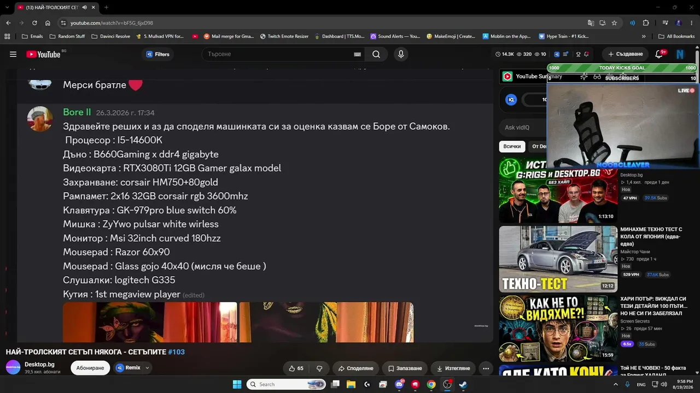This screenshot has width=700, height=393.
Task: Dislike the video with thumbs down
Action: pyautogui.click(x=320, y=368)
